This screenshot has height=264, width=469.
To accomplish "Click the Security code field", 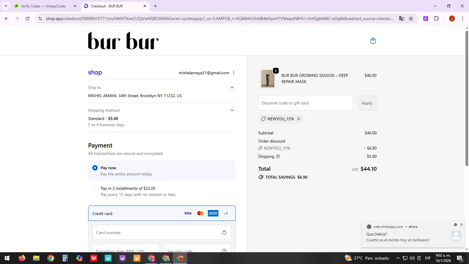I will [197, 248].
